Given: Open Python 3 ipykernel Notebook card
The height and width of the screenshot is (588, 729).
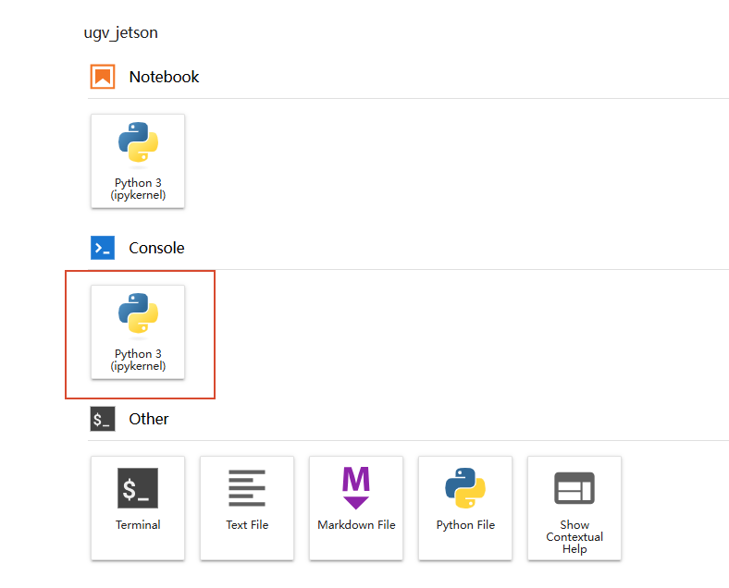Looking at the screenshot, I should (138, 161).
